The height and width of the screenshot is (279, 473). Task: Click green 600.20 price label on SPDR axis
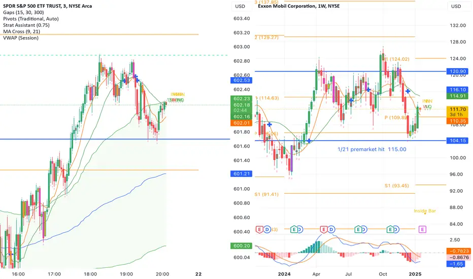point(242,246)
